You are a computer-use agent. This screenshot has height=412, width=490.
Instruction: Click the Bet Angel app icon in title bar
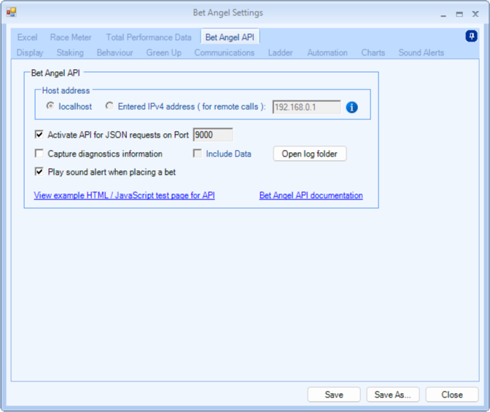(x=11, y=12)
